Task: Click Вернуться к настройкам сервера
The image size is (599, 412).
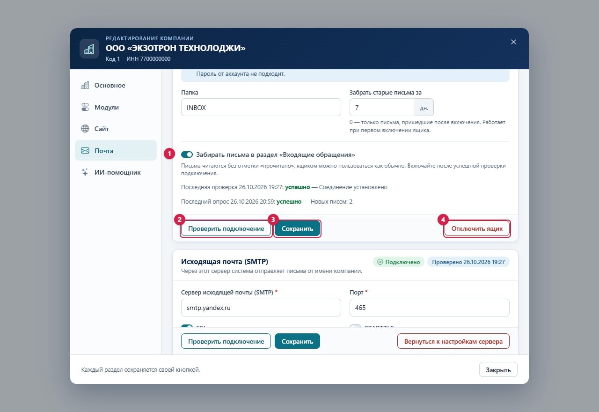Action: coord(453,341)
